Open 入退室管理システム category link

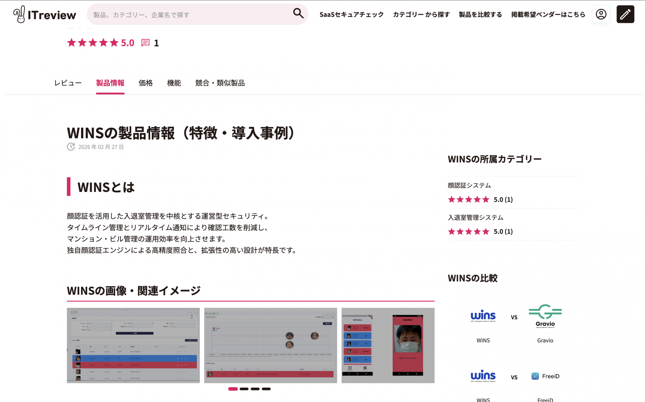[x=475, y=217]
